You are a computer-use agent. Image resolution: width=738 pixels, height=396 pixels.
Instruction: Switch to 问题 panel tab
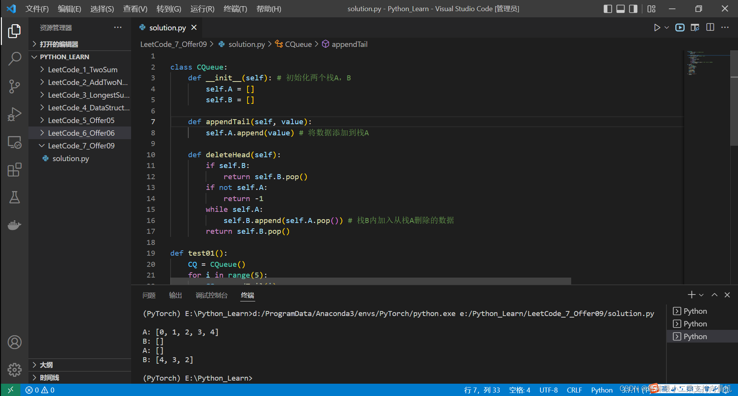pos(149,295)
